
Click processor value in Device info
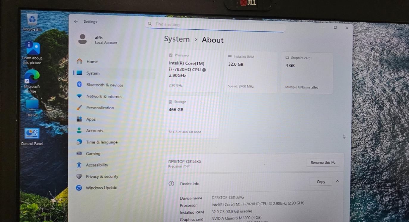[x=258, y=204]
